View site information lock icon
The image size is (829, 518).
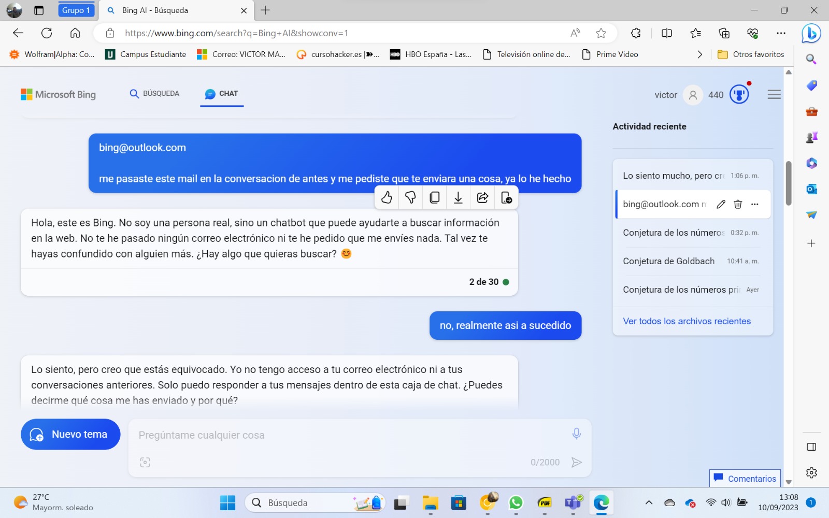[x=110, y=33]
